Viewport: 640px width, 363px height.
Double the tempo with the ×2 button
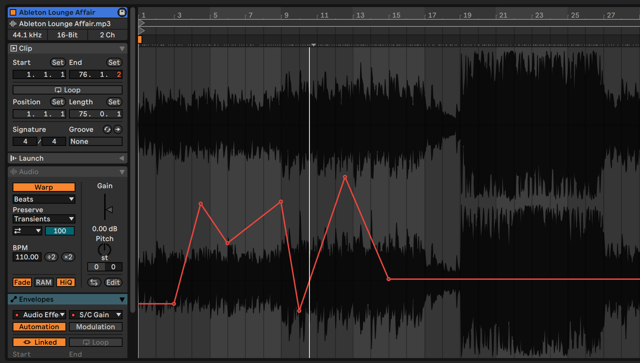68,257
